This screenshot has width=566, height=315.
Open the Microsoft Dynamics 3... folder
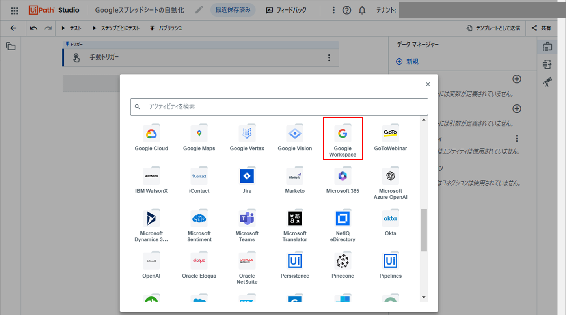pyautogui.click(x=151, y=226)
